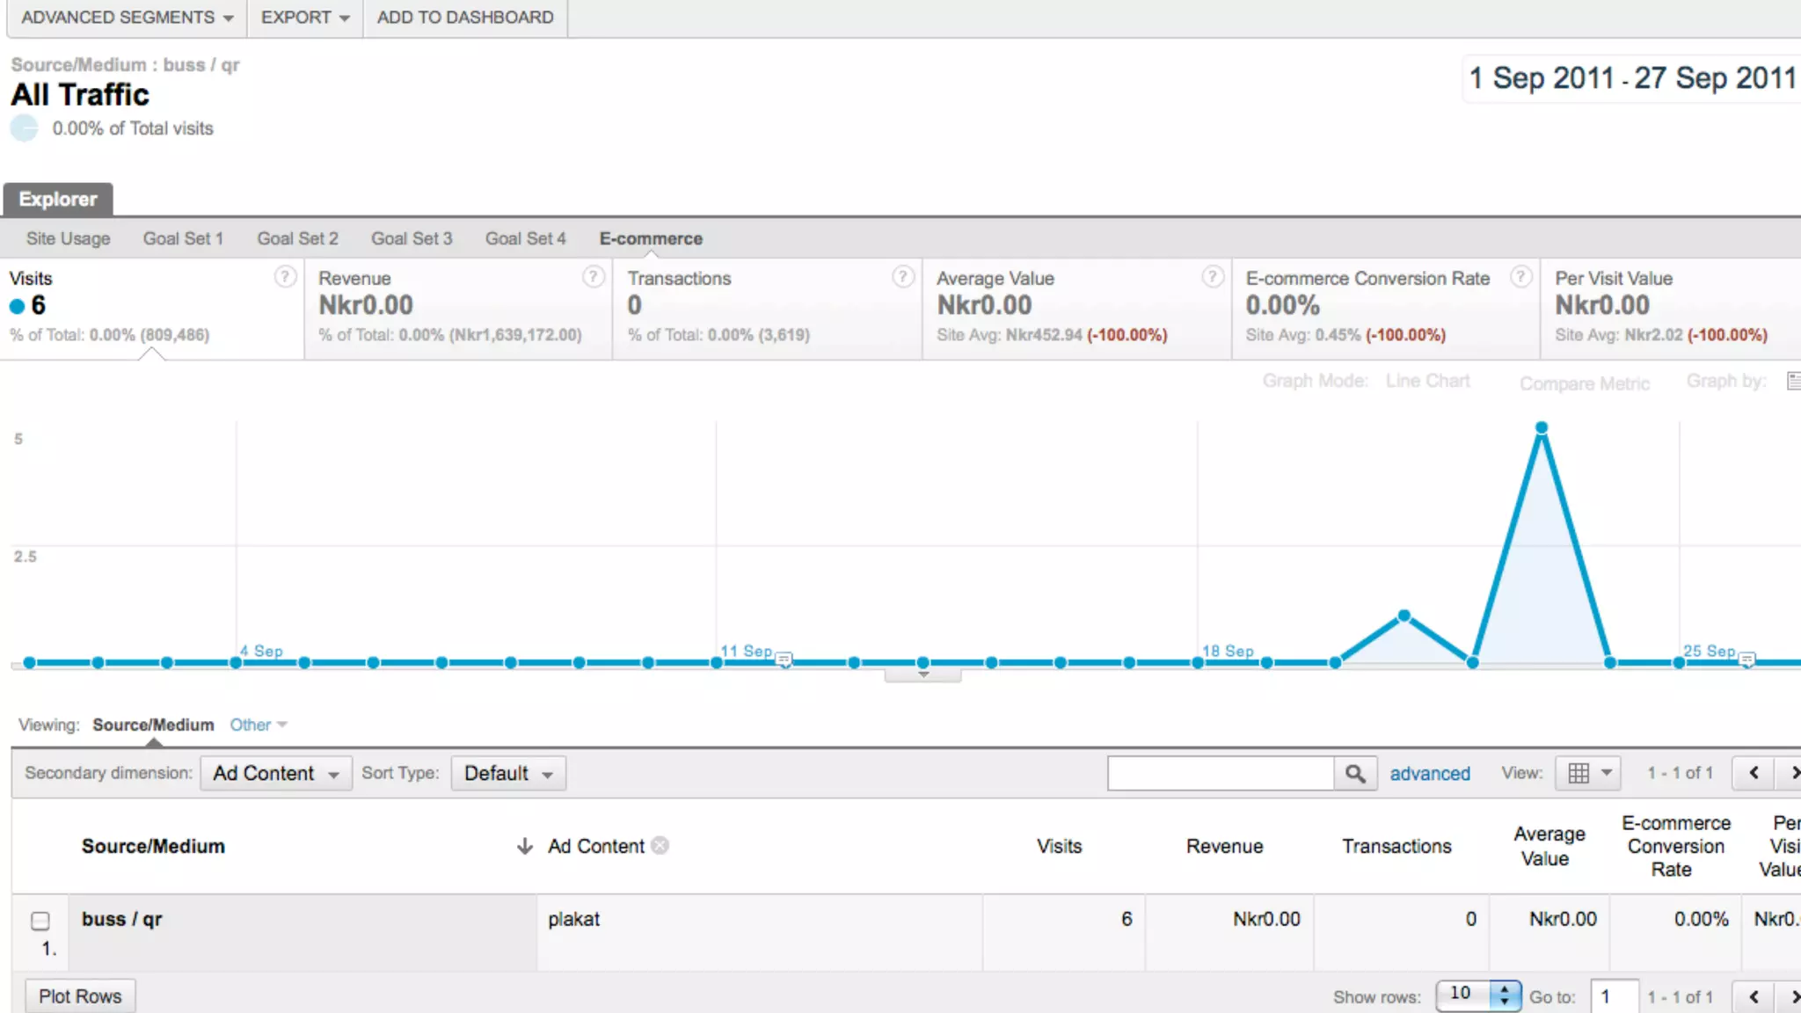Click the help icon beside Visits metric
Viewport: 1801px width, 1013px height.
(x=285, y=277)
